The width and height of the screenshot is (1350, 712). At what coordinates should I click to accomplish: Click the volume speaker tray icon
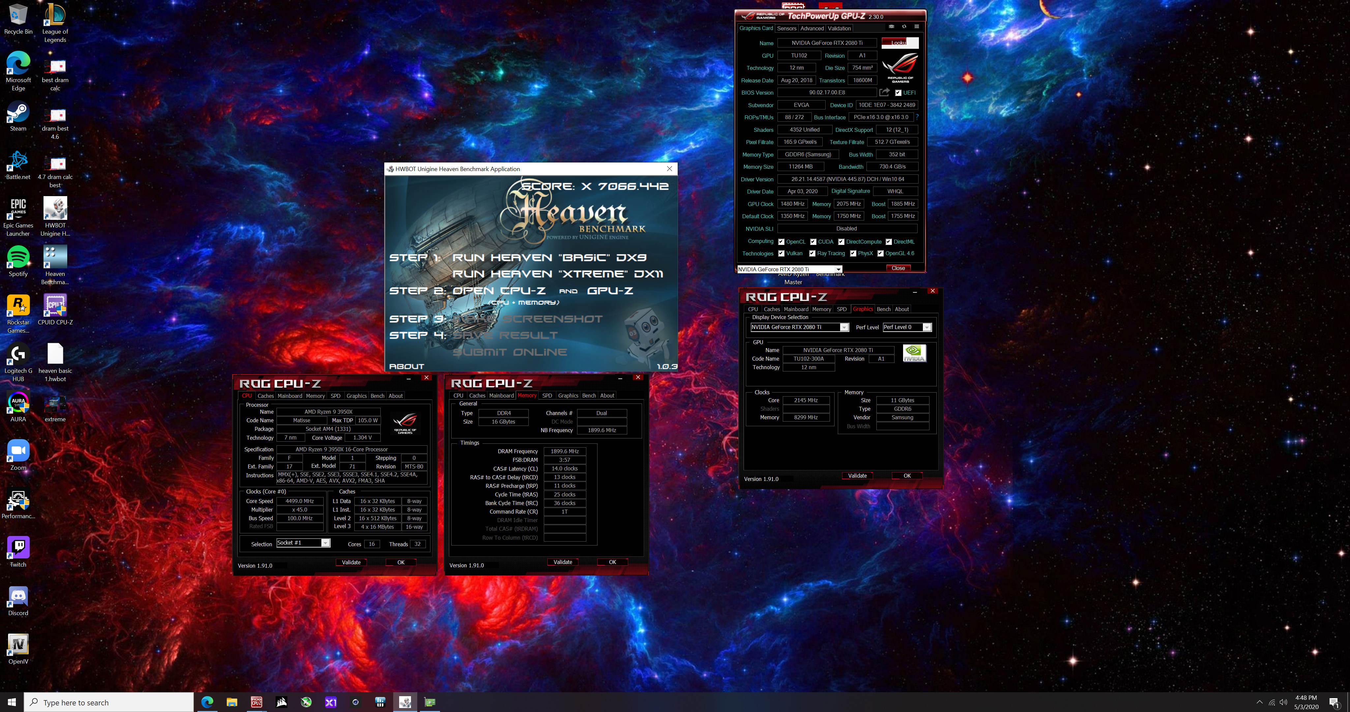[1283, 702]
